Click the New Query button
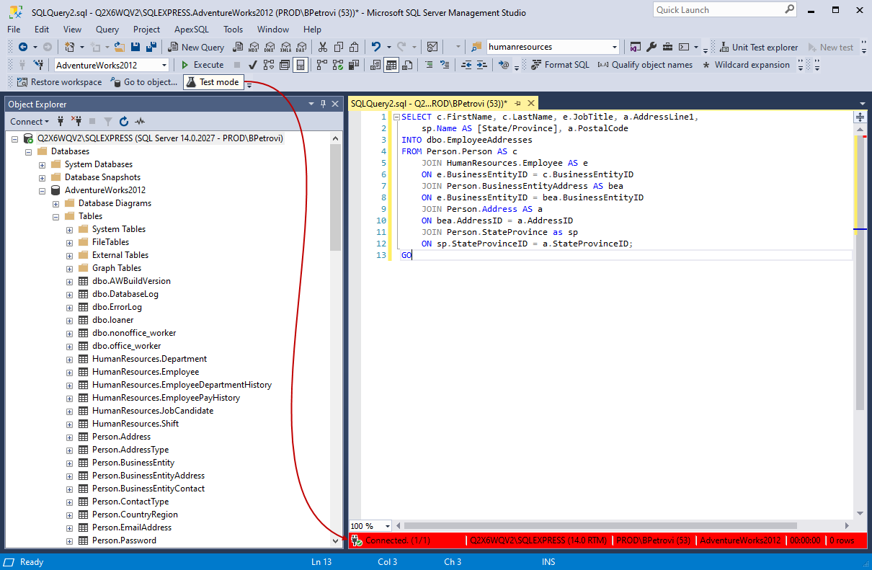This screenshot has height=570, width=872. point(196,47)
